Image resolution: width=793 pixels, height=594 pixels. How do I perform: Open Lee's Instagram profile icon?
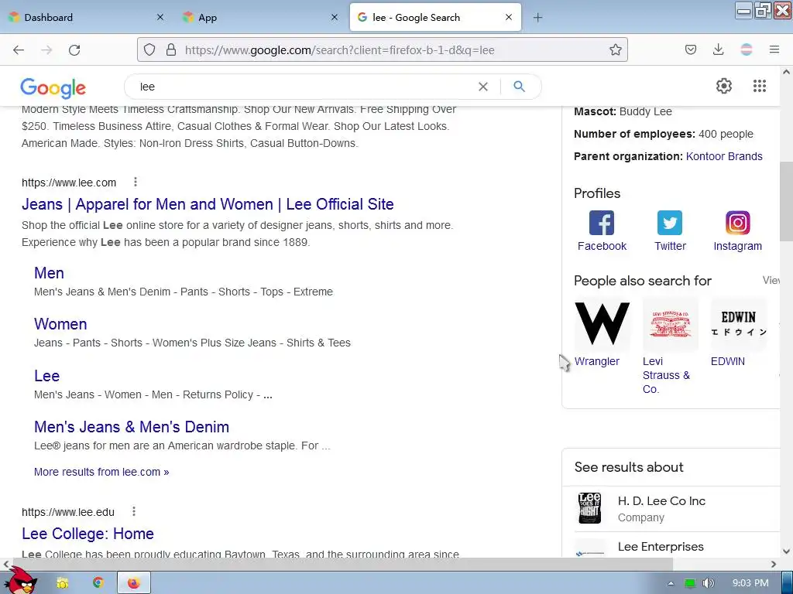(x=737, y=223)
